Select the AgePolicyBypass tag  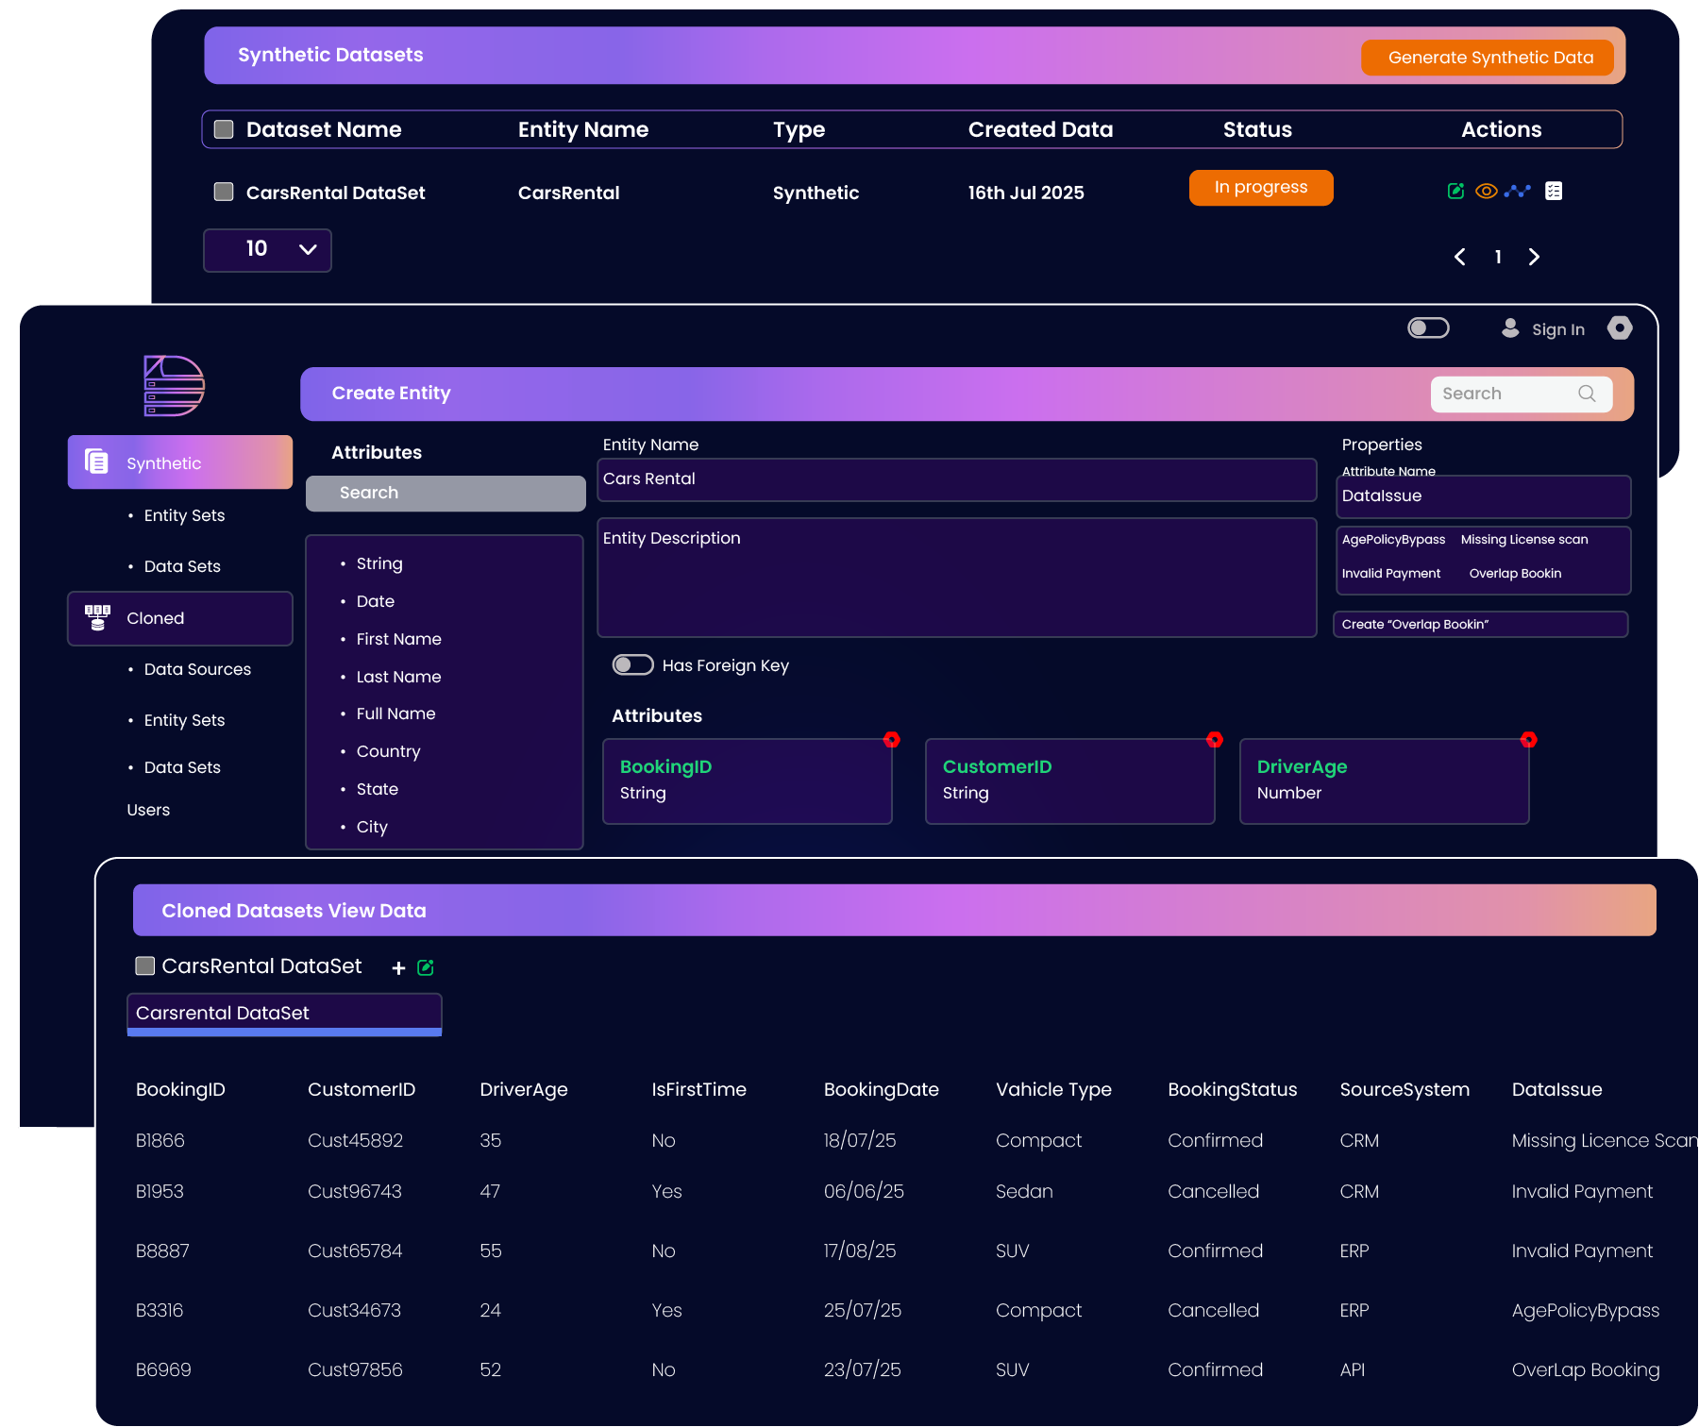(x=1393, y=540)
